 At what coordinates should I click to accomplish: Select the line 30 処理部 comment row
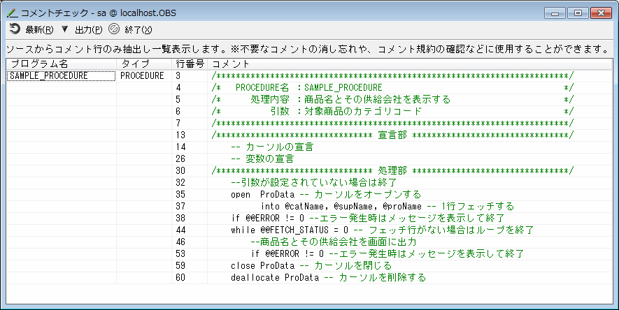pyautogui.click(x=392, y=170)
